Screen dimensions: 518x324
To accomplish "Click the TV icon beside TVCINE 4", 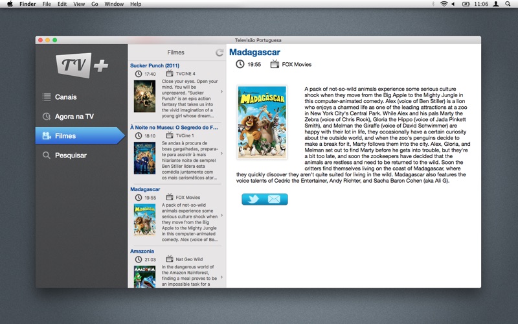I will (x=170, y=73).
